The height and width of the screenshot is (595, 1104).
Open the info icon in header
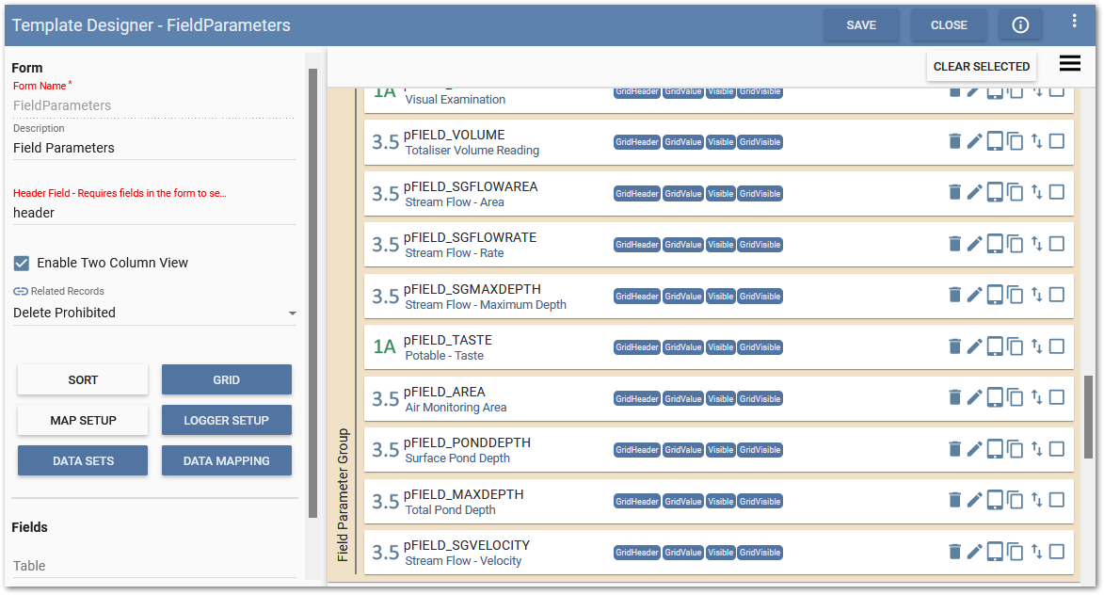pyautogui.click(x=1020, y=25)
